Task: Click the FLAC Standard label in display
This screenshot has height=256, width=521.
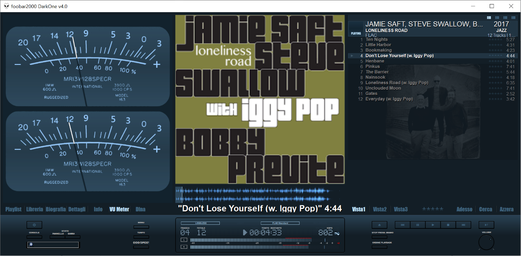Action: pos(280,223)
